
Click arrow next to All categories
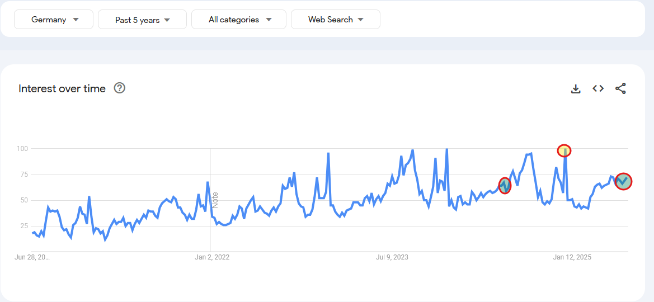(269, 20)
